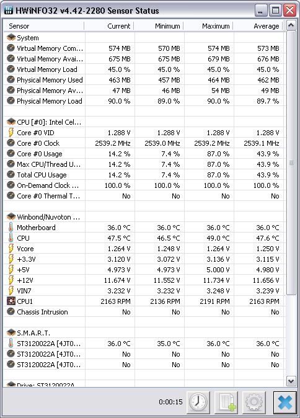Image resolution: width=300 pixels, height=418 pixels.
Task: Close sensors with the blue X button
Action: [x=285, y=402]
